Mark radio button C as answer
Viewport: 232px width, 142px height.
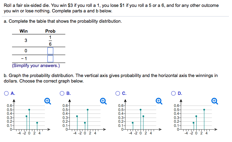tap(119, 93)
